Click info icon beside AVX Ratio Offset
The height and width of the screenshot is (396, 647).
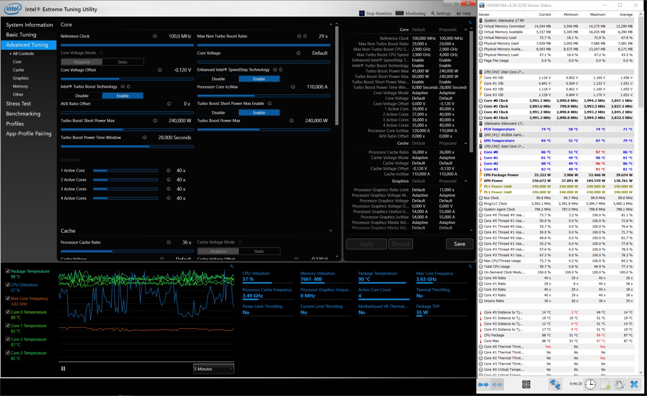click(169, 104)
